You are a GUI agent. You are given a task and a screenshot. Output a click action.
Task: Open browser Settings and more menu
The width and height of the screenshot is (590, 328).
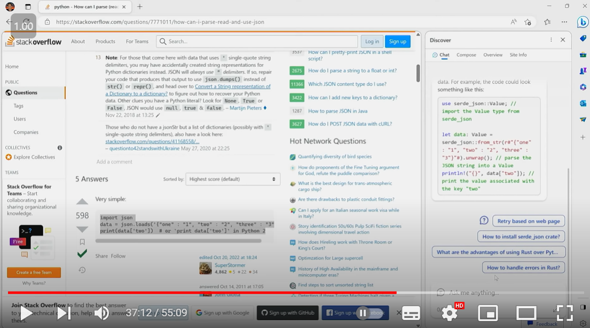coord(564,22)
